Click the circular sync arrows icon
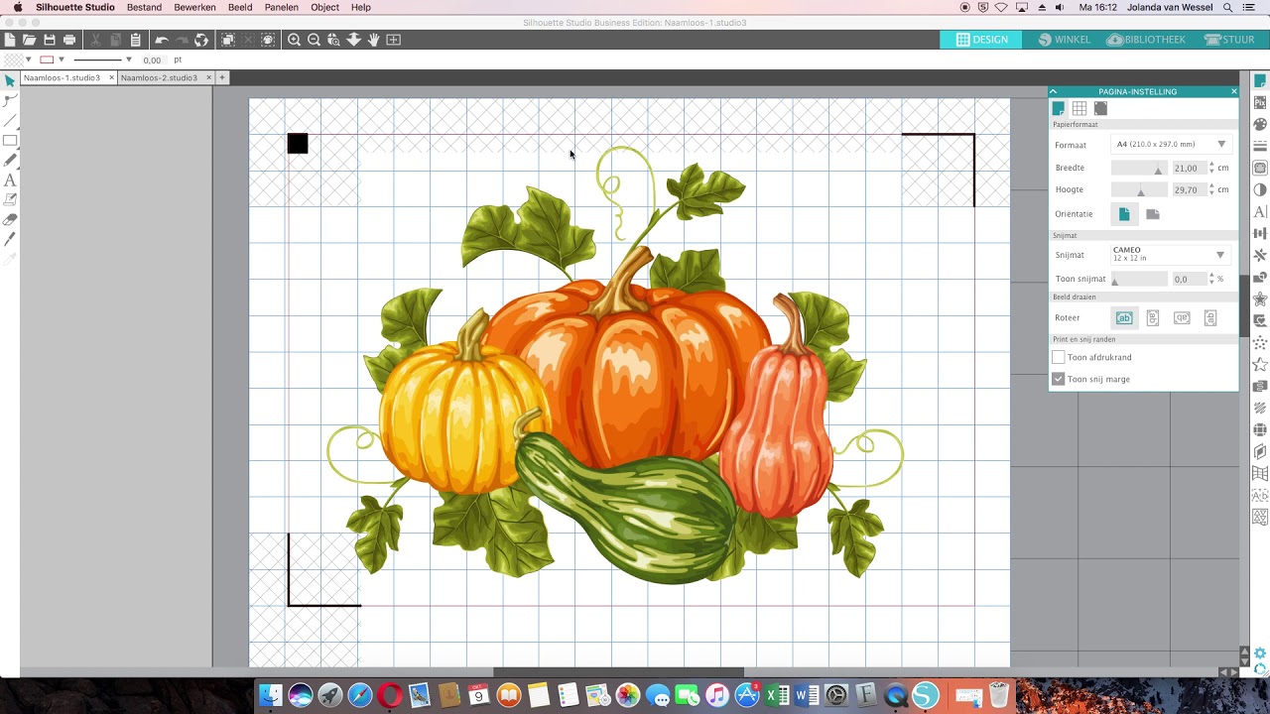Screen dimensions: 1270x714 [x=201, y=40]
